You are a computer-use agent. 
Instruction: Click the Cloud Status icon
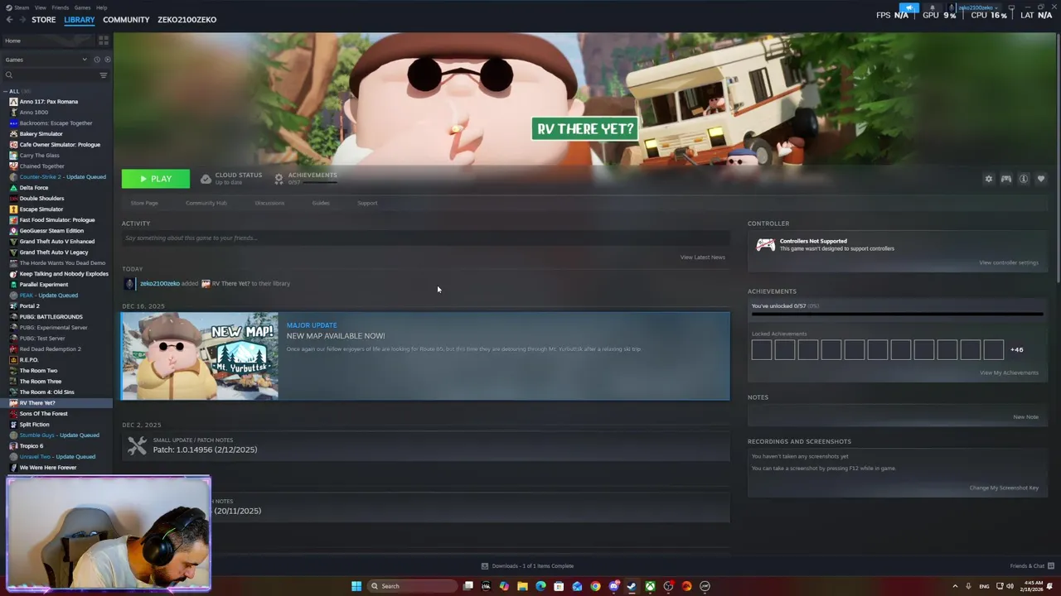[x=206, y=179]
